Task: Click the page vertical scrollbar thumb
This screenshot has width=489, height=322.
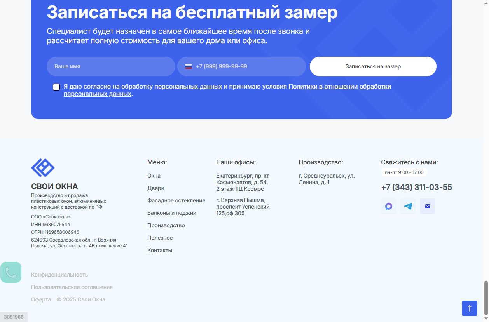Action: 486,298
